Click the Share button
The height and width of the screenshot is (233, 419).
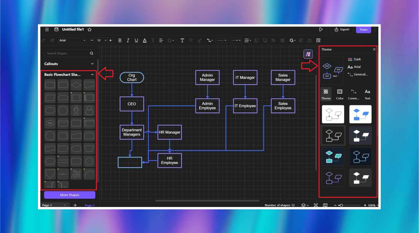point(364,29)
